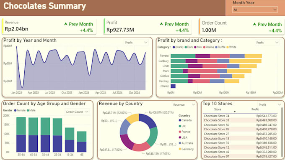
Task: Click the Rp245.71M (12.02%) donut label
Action: tap(115, 113)
